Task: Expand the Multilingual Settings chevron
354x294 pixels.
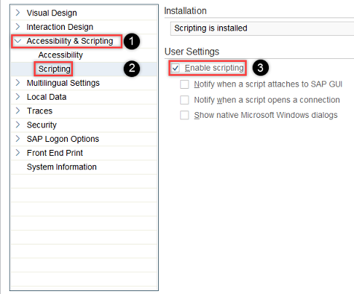Action: click(x=17, y=83)
